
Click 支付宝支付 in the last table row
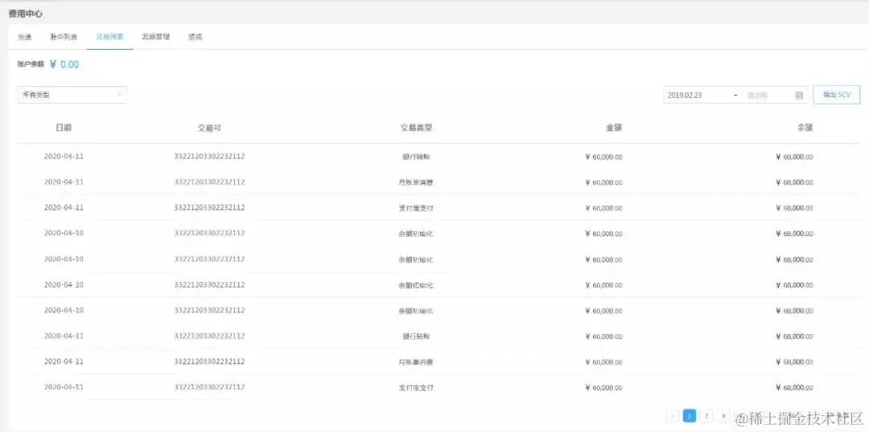[416, 388]
